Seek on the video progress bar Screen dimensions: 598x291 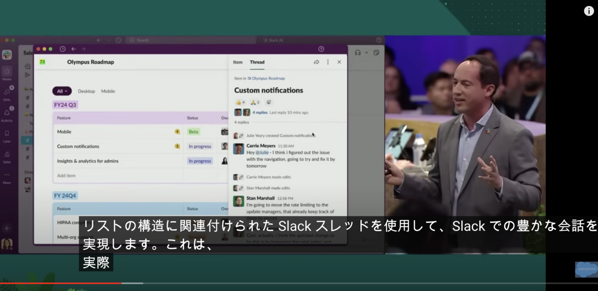click(299, 283)
